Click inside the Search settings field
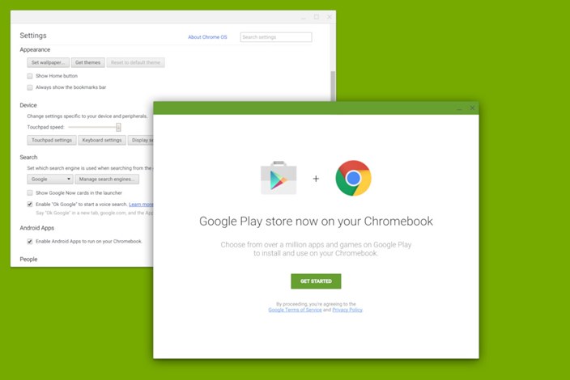This screenshot has width=570, height=380. click(x=276, y=37)
